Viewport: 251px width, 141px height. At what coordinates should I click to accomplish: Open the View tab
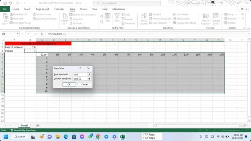(95, 9)
